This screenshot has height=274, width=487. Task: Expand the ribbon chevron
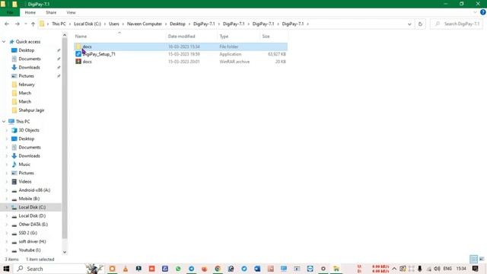[475, 12]
